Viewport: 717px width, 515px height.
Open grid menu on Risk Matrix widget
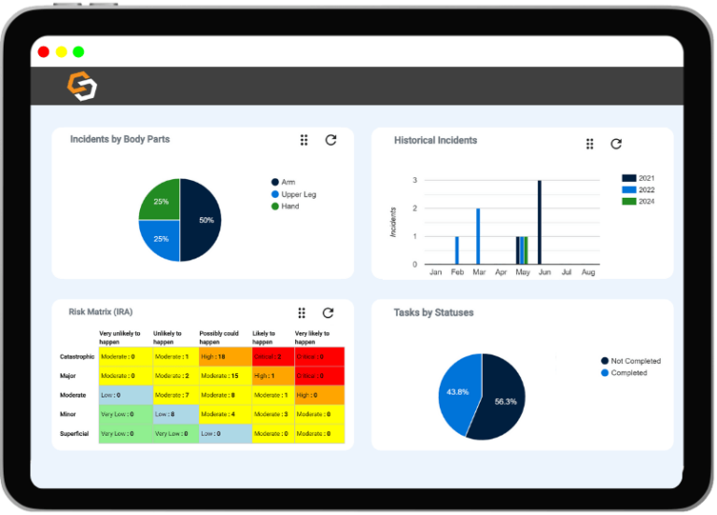pyautogui.click(x=302, y=313)
